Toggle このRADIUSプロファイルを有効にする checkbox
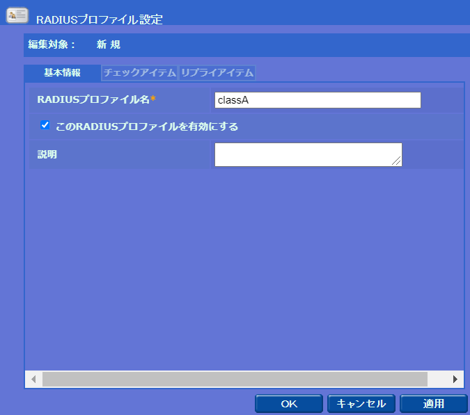This screenshot has width=470, height=415. pyautogui.click(x=45, y=124)
